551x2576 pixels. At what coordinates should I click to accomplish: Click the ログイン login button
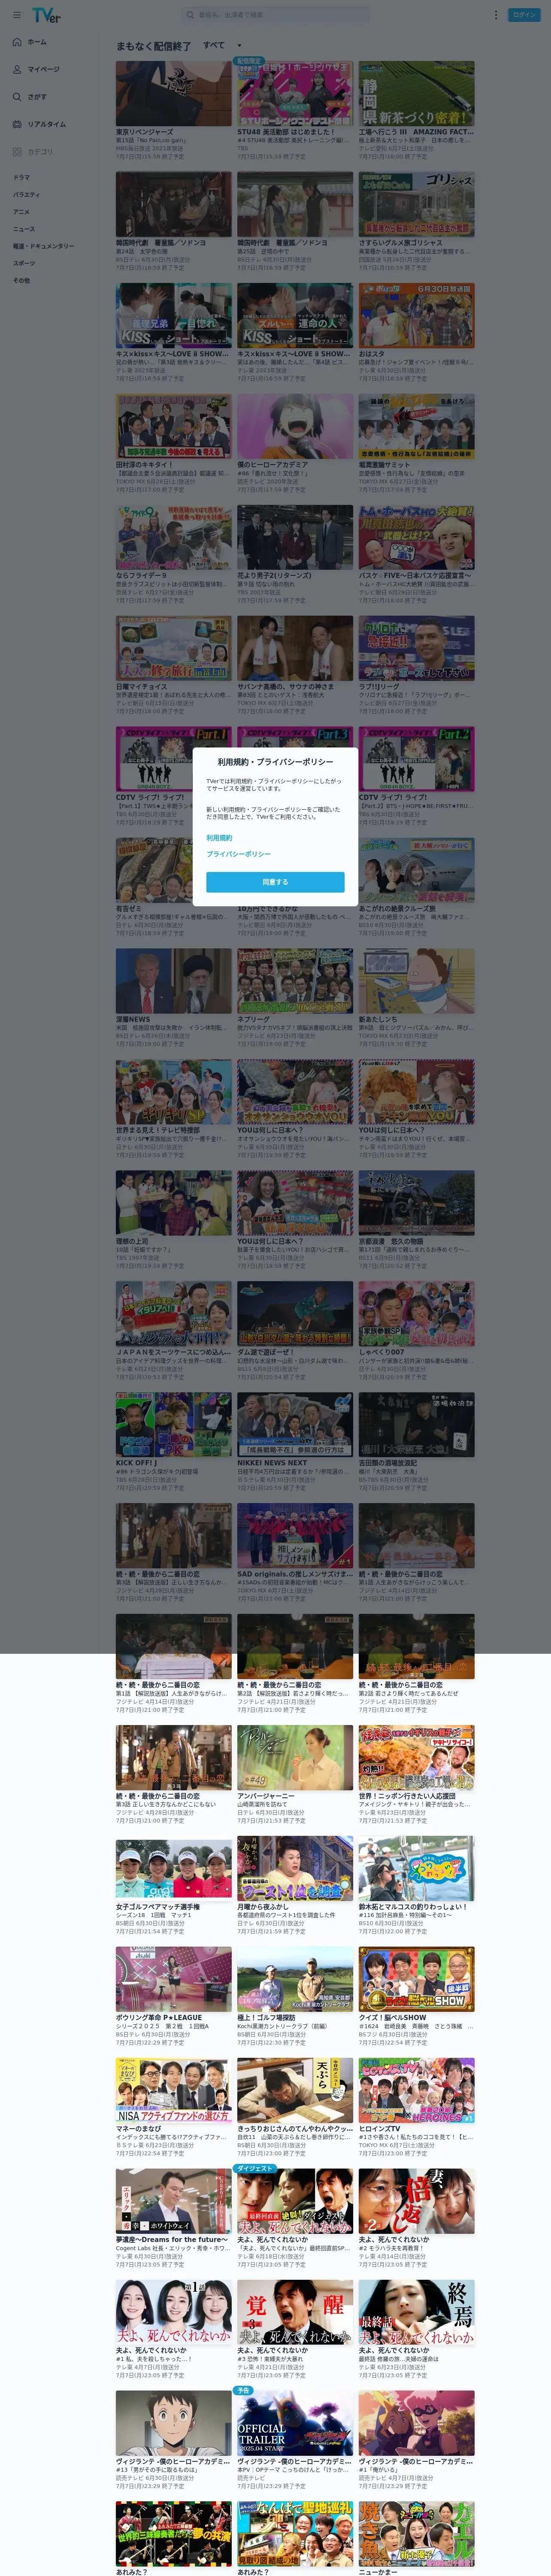(x=524, y=15)
